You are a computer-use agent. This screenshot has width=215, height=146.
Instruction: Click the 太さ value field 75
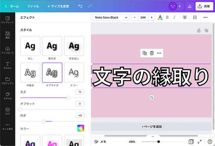coord(80,92)
